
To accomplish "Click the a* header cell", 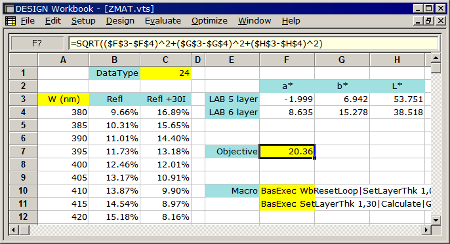I will 287,86.
